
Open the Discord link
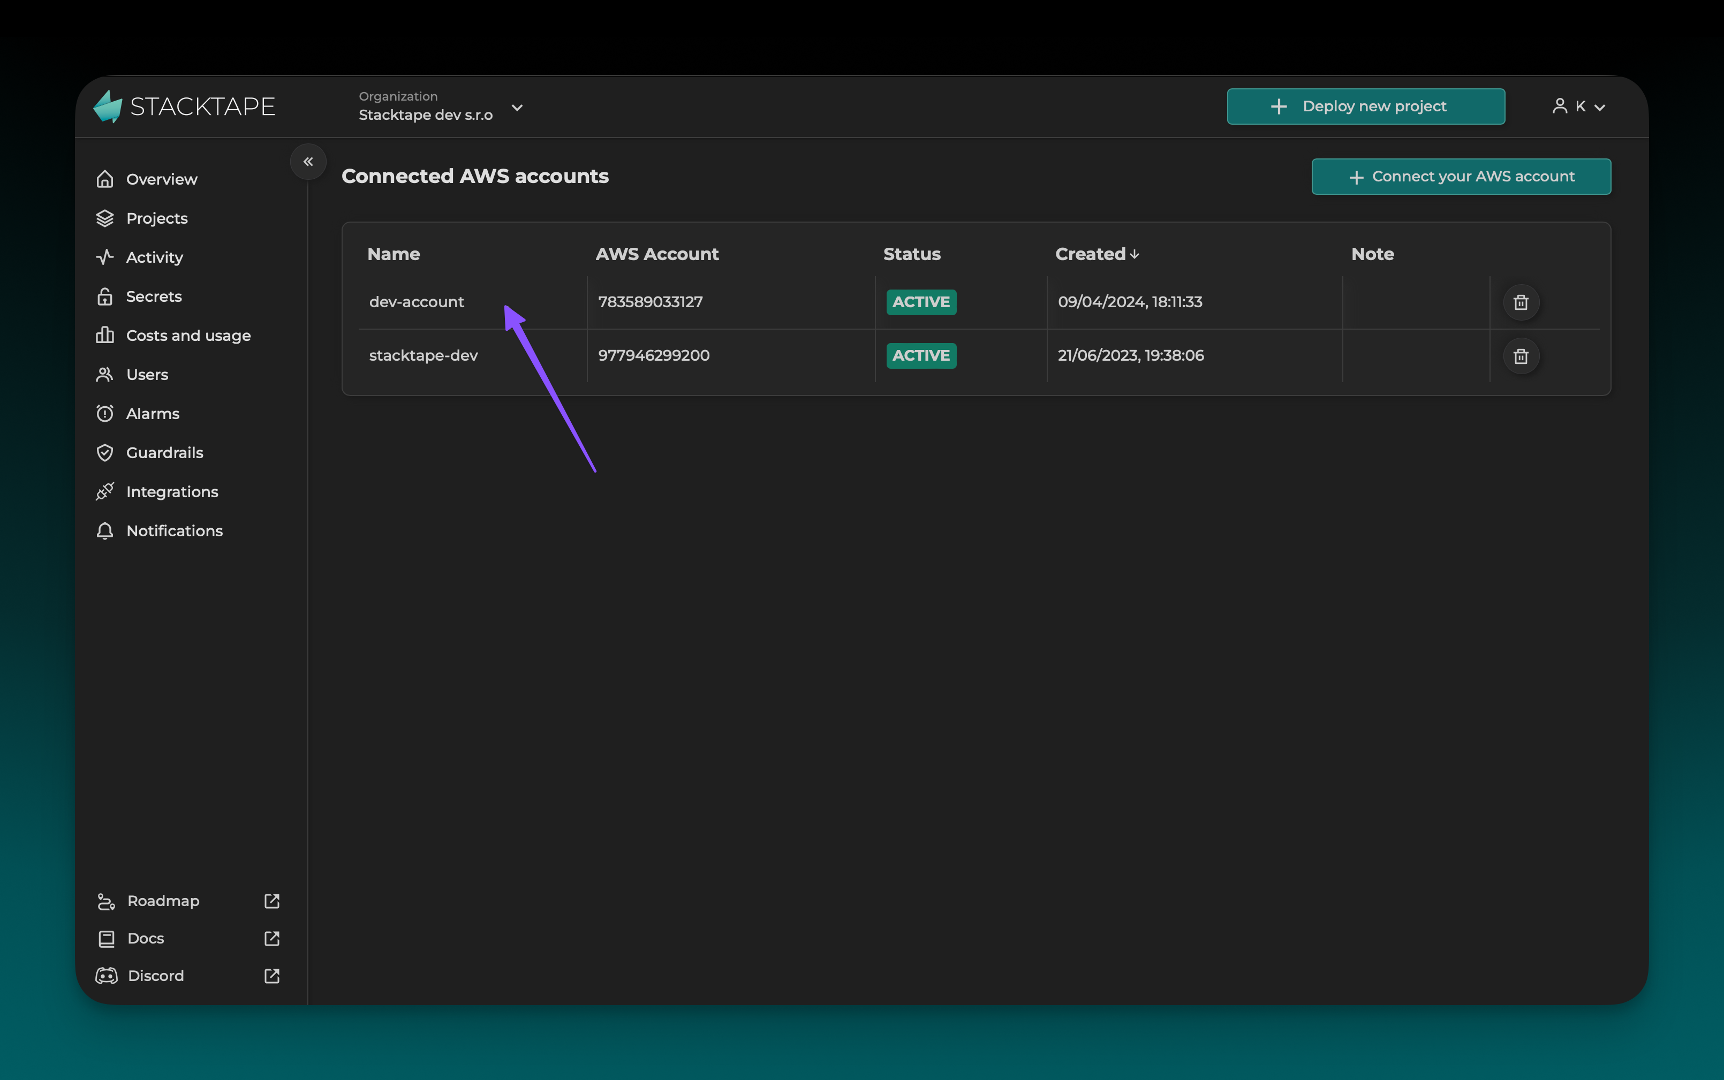(155, 976)
